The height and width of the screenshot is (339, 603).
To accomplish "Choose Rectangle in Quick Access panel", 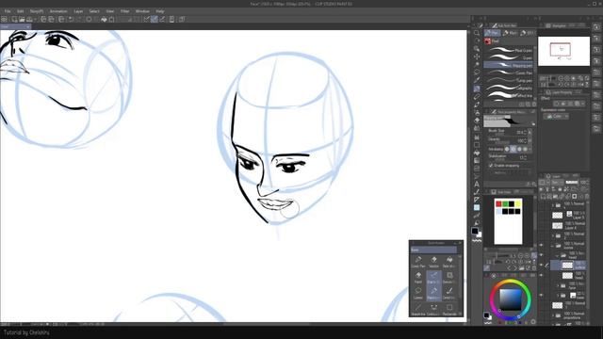I will tap(449, 310).
